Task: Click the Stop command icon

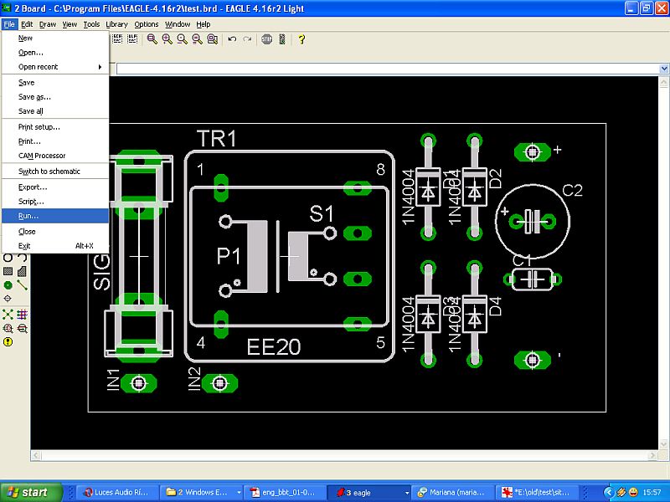Action: 266,39
